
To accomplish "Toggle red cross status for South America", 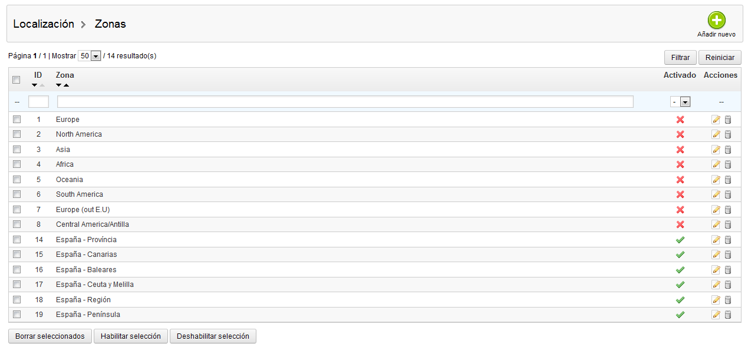I will 680,194.
